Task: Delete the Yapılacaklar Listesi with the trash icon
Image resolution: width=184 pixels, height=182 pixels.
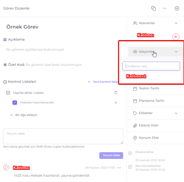Action: pyautogui.click(x=116, y=93)
